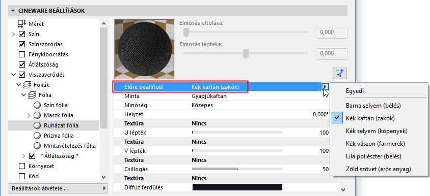Enable the Fénykibocsátás checkbox
The width and height of the screenshot is (430, 196).
(x=22, y=54)
